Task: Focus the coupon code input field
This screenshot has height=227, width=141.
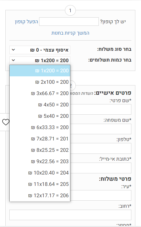Action: (x=69, y=22)
